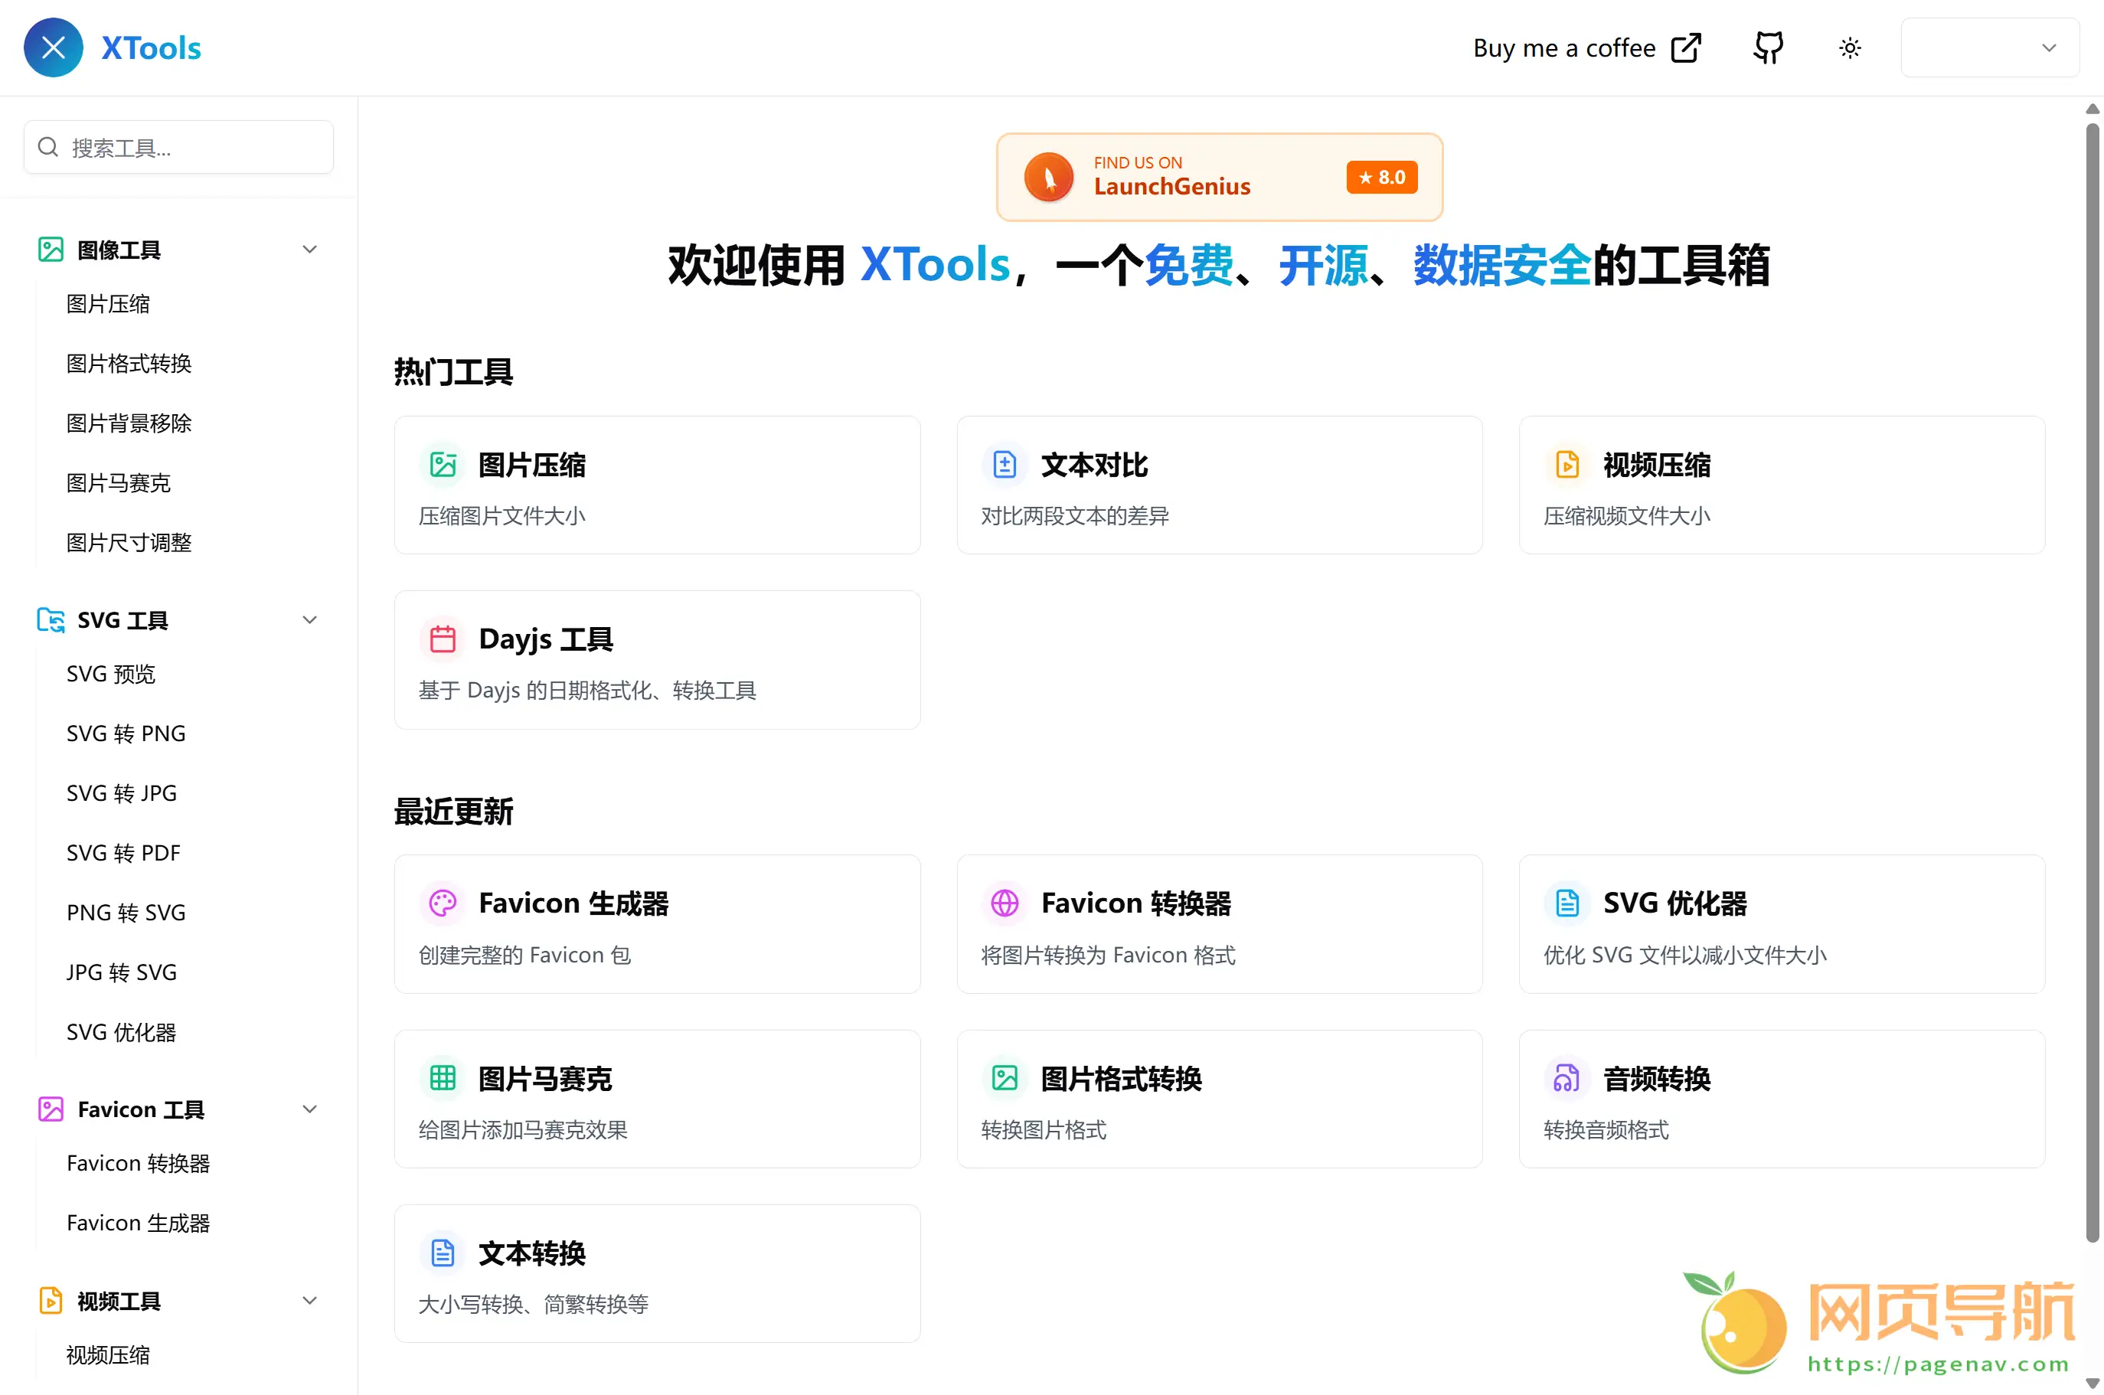Click 图片格式转换 card title
The height and width of the screenshot is (1395, 2104).
pyautogui.click(x=1122, y=1078)
